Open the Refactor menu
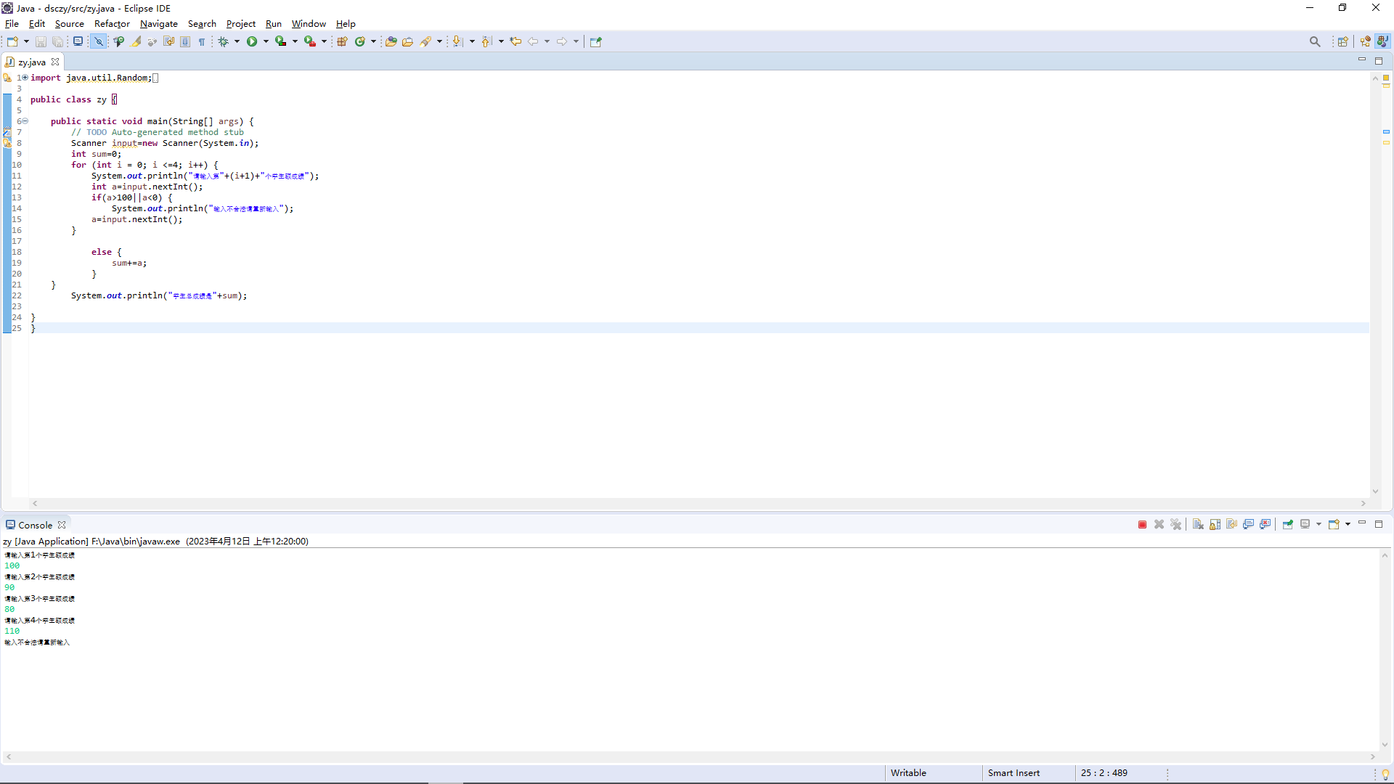Viewport: 1394px width, 784px height. [112, 24]
